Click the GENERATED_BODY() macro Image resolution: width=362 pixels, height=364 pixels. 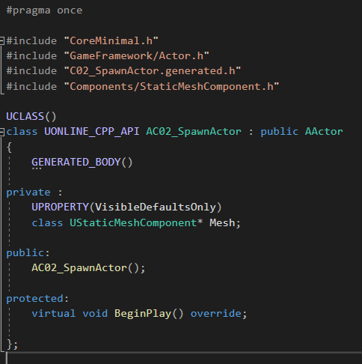(82, 163)
